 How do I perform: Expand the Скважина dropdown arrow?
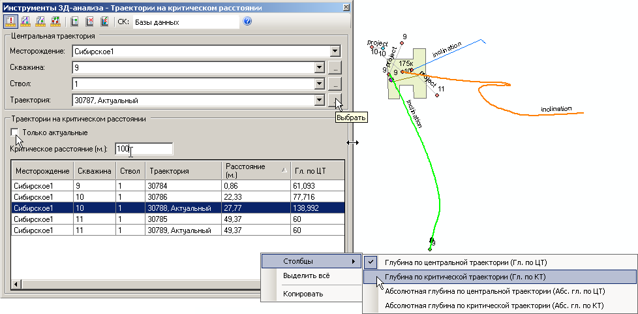click(x=319, y=67)
